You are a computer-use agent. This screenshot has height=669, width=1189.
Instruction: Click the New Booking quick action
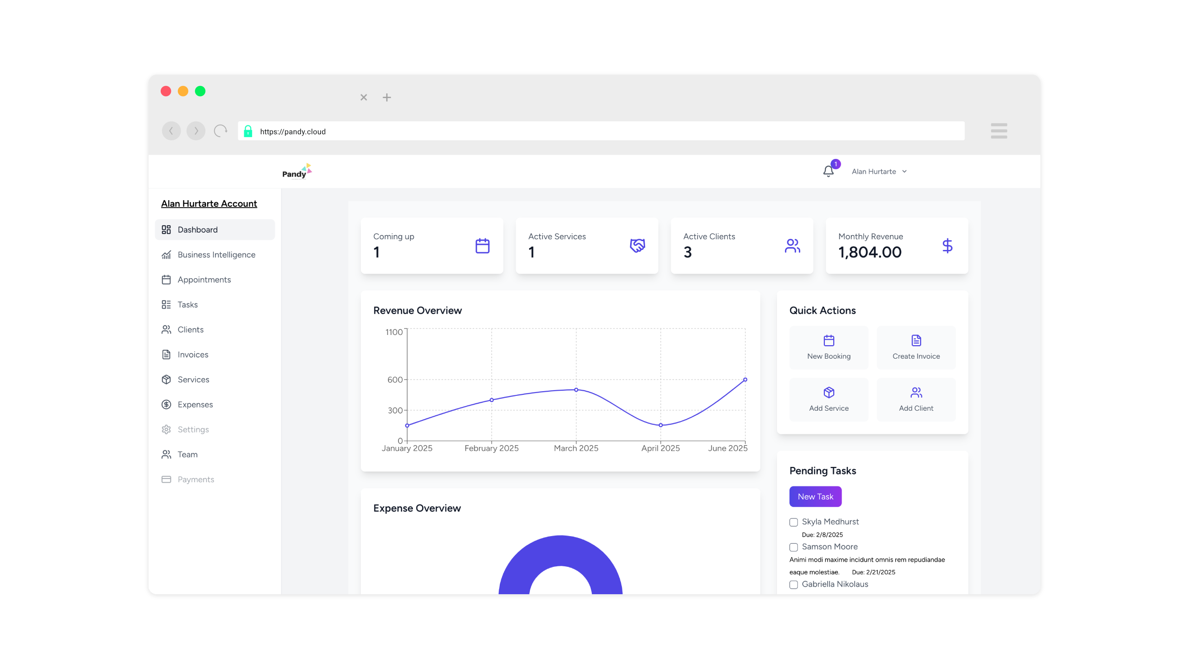coord(829,348)
